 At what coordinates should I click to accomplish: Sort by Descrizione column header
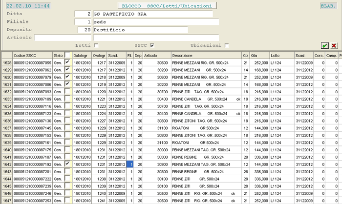tap(206, 56)
